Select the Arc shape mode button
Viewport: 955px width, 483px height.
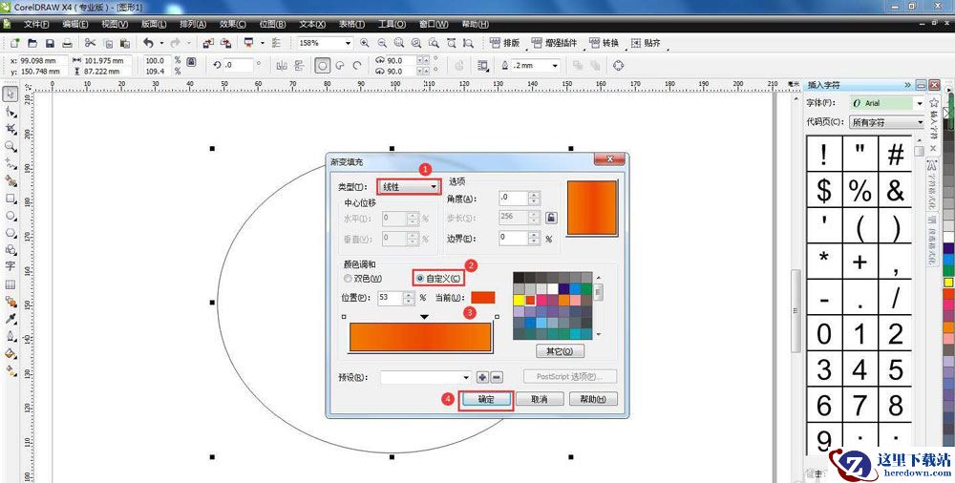pos(357,65)
